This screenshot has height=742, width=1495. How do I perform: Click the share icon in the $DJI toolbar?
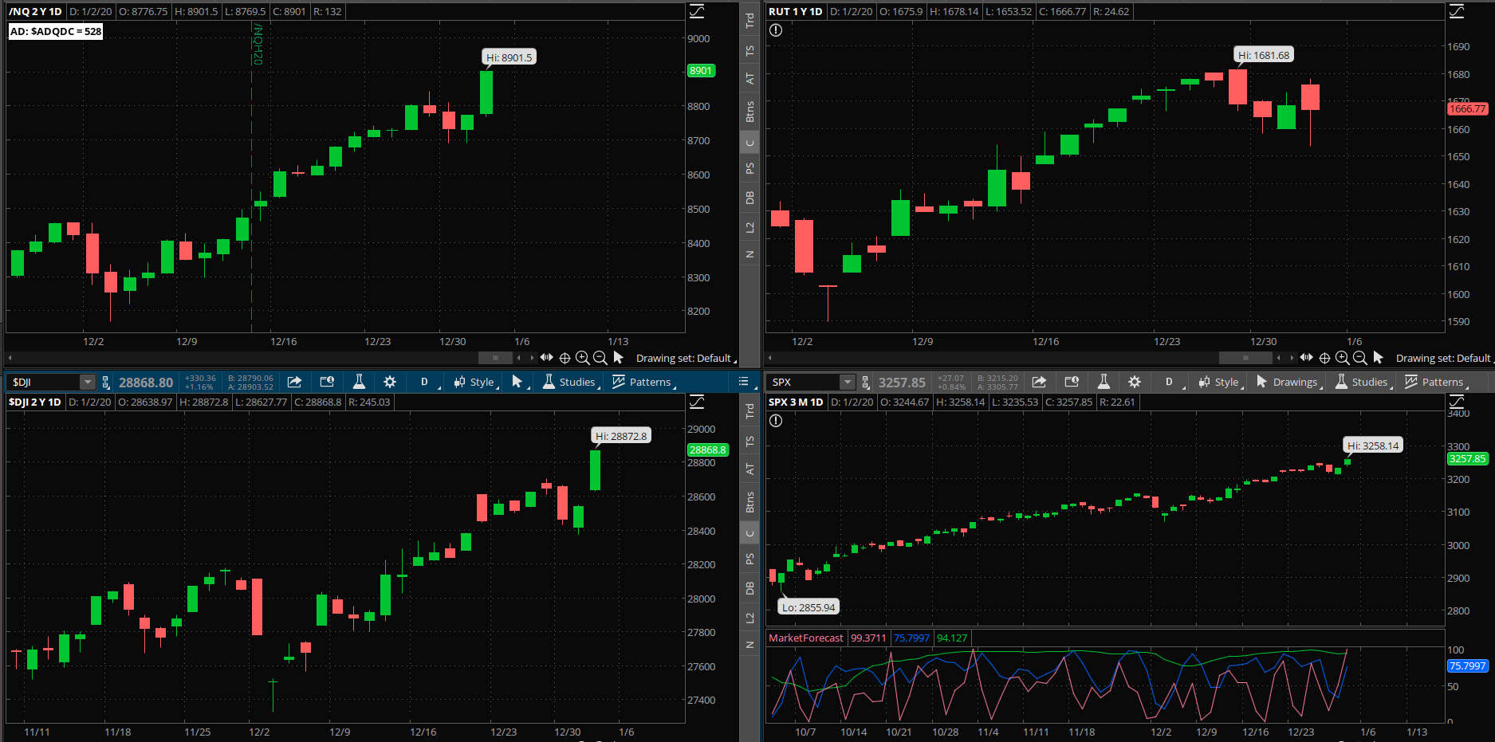click(294, 382)
